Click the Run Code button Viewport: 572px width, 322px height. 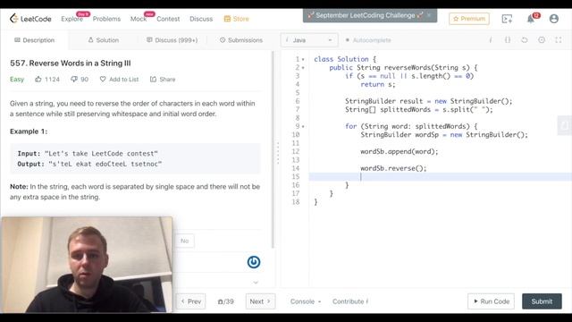click(491, 301)
